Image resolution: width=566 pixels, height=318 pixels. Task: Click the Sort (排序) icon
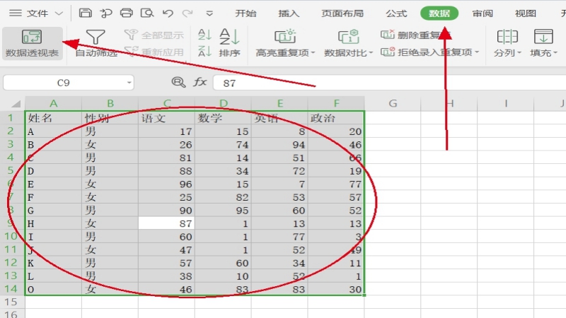pos(229,42)
